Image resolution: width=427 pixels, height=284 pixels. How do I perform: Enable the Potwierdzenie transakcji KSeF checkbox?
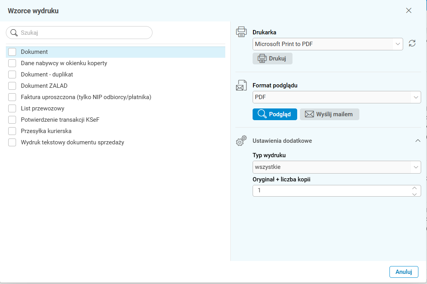(x=13, y=120)
